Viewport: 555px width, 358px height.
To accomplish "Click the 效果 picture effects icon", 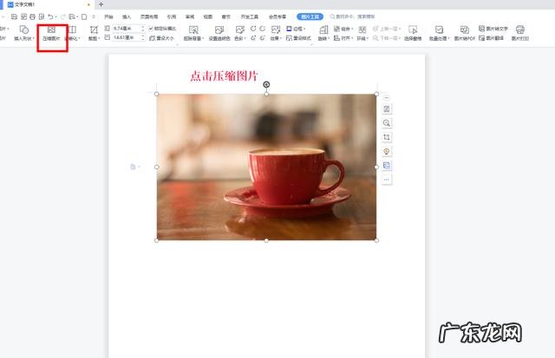I will 276,29.
